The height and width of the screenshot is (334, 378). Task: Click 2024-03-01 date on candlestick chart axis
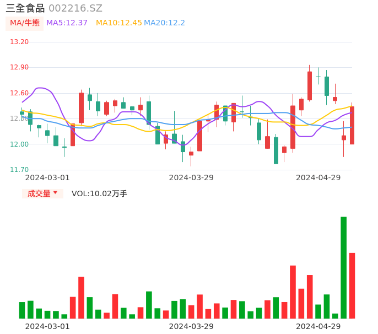(47, 177)
